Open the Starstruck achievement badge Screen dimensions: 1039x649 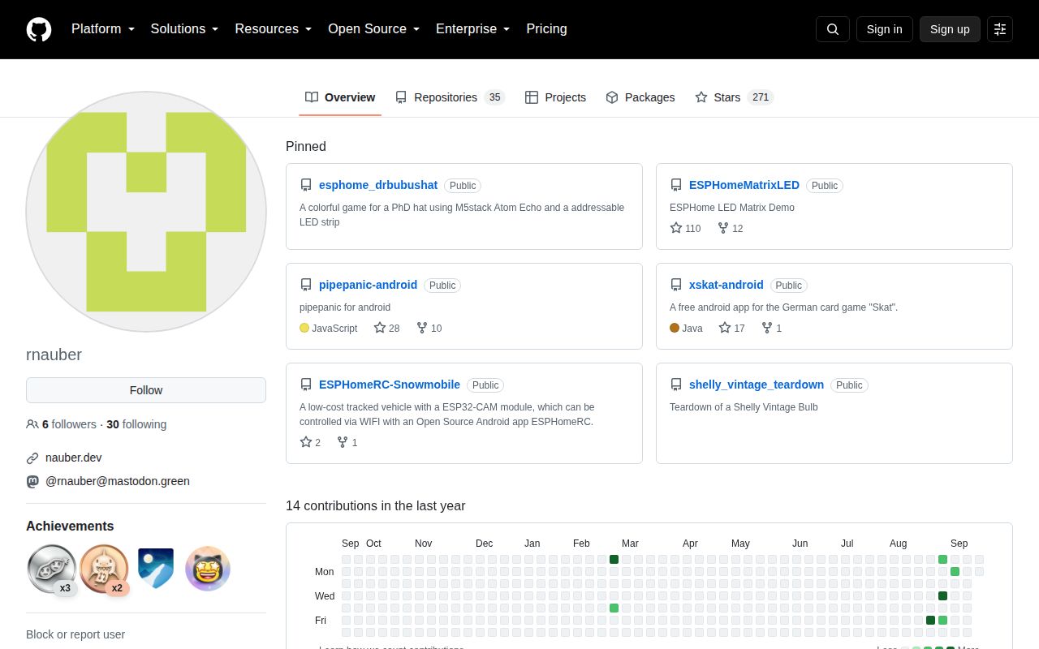tap(208, 569)
